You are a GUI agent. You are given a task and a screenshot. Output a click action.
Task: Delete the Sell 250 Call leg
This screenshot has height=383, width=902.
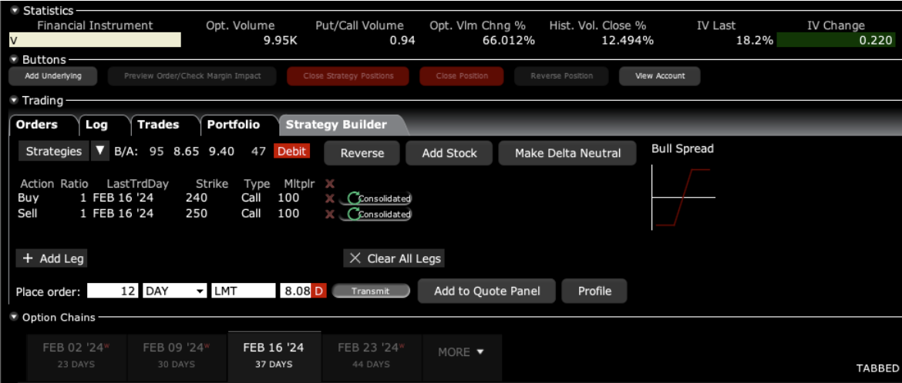coord(330,214)
